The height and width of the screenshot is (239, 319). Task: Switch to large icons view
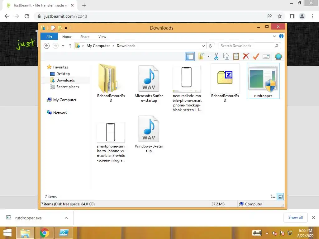(x=280, y=197)
